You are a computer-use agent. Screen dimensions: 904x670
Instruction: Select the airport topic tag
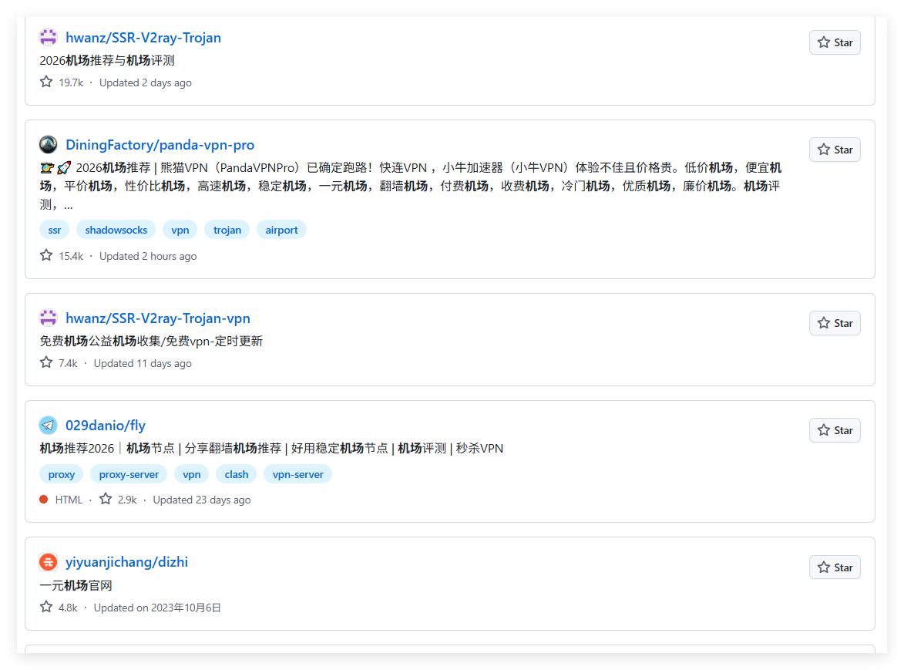click(281, 230)
